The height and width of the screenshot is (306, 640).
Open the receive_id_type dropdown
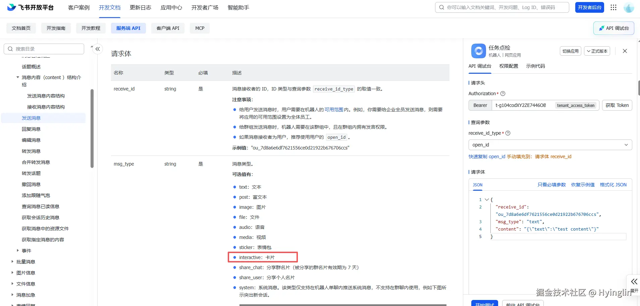pyautogui.click(x=550, y=145)
